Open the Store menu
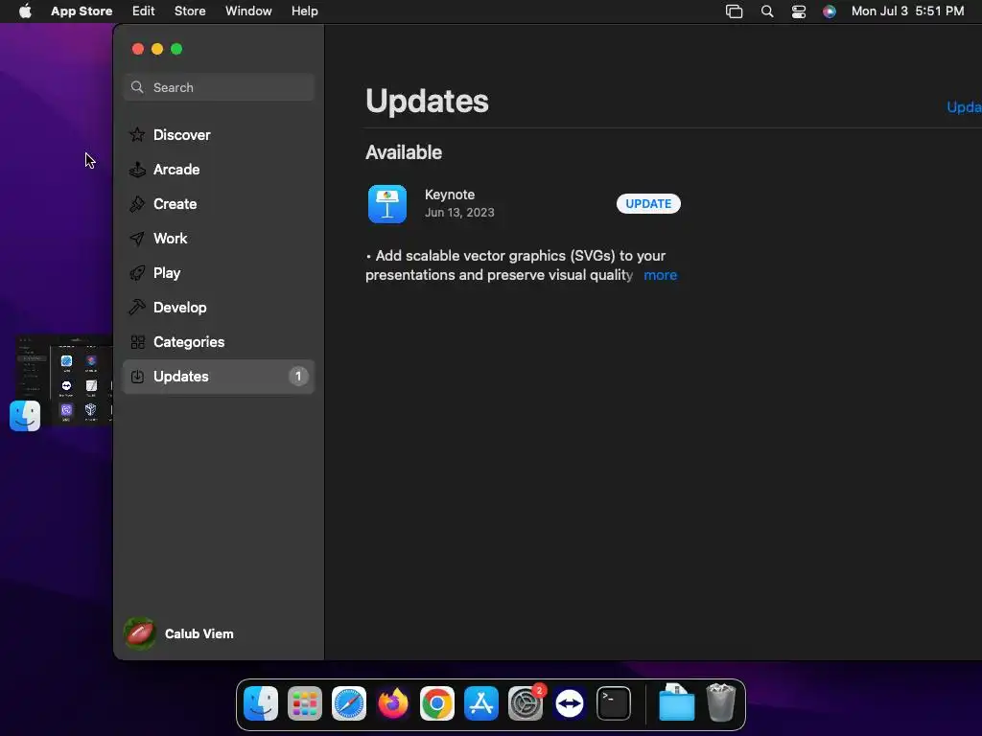This screenshot has width=982, height=736. click(x=190, y=11)
